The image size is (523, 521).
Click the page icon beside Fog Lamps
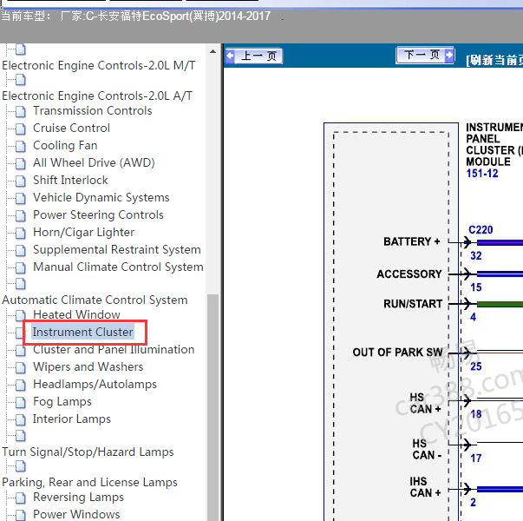coord(20,402)
